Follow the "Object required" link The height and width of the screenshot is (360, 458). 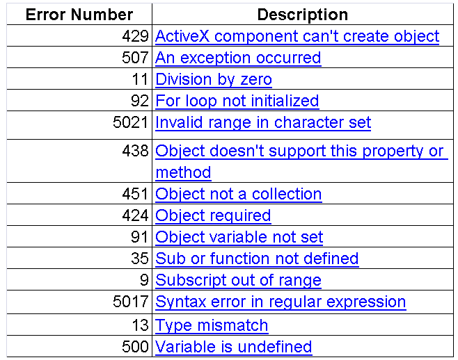pyautogui.click(x=213, y=216)
